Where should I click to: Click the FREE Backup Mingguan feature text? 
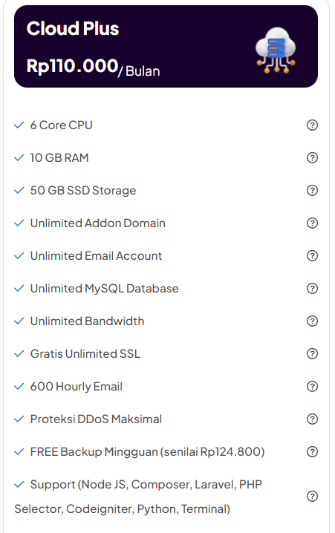point(147,452)
